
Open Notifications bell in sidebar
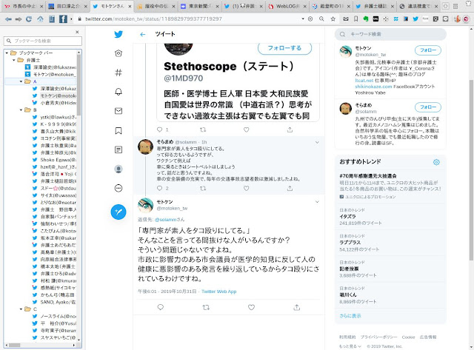pyautogui.click(x=118, y=92)
